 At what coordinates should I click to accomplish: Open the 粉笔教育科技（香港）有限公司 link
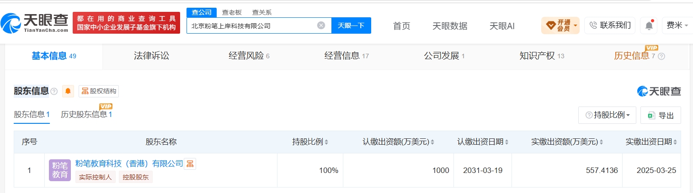(x=129, y=163)
